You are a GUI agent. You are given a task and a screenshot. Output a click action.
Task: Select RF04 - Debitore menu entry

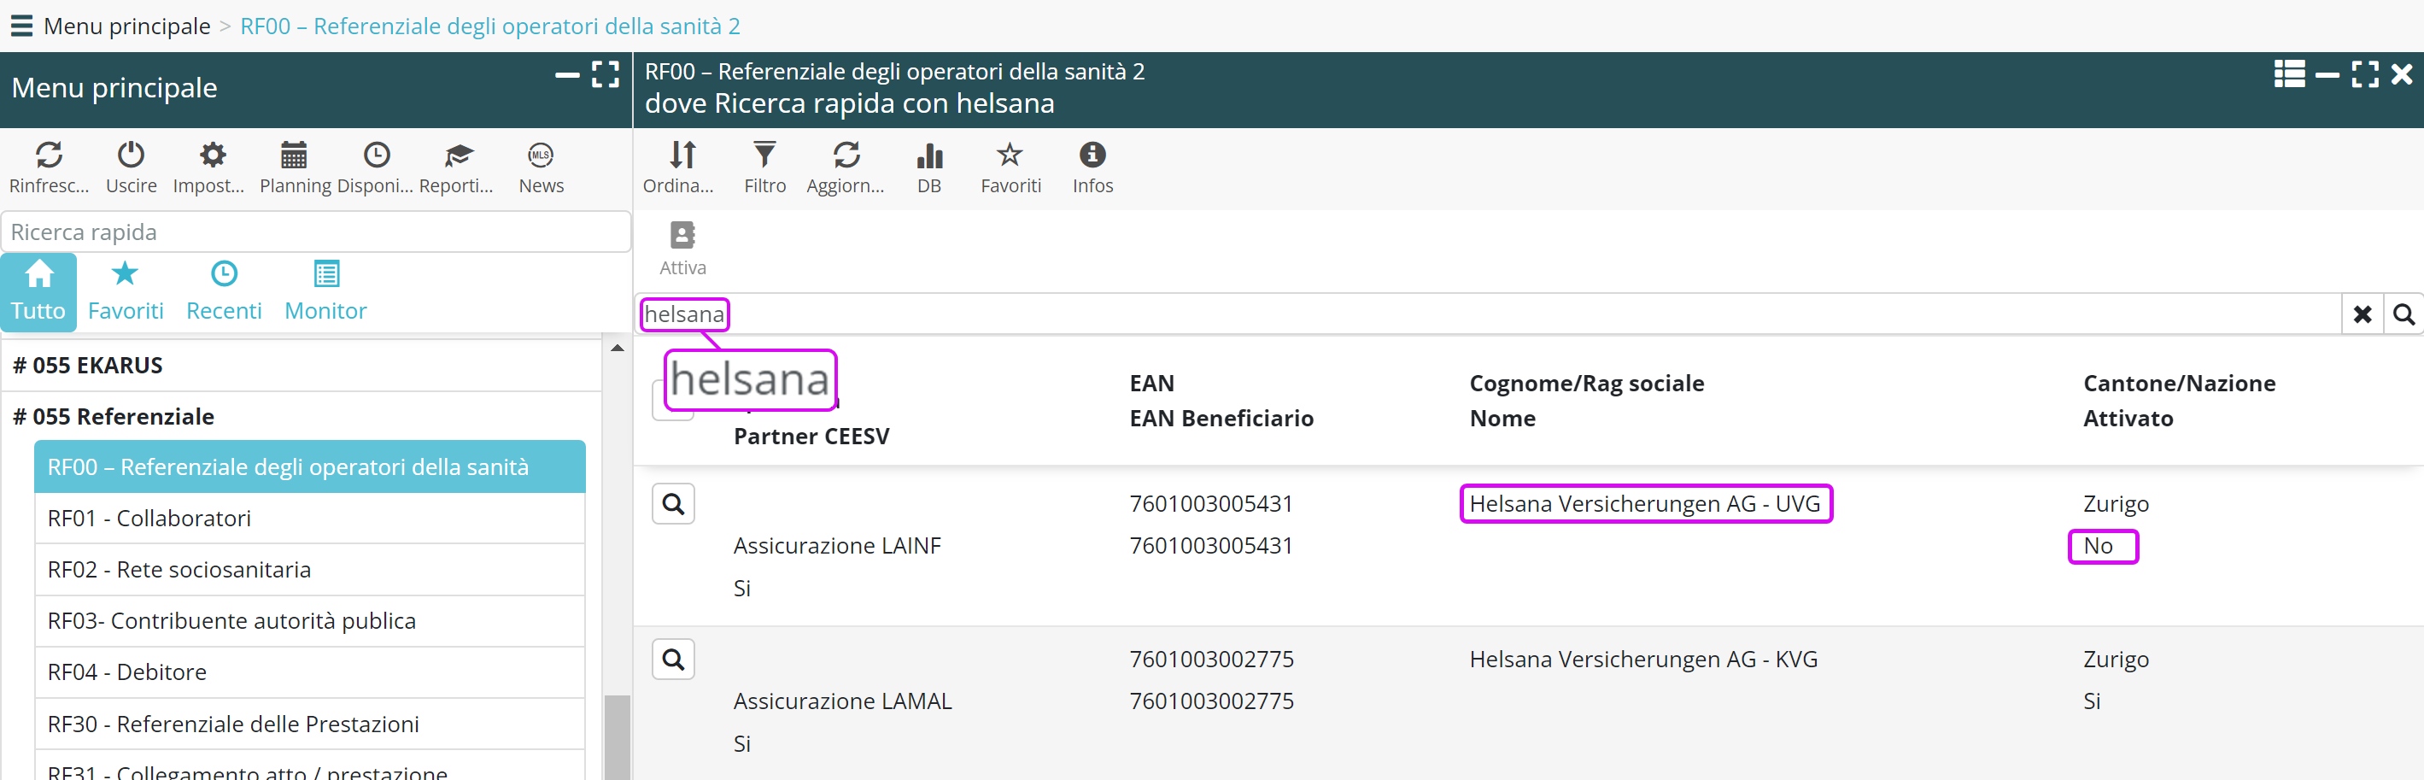(x=127, y=672)
